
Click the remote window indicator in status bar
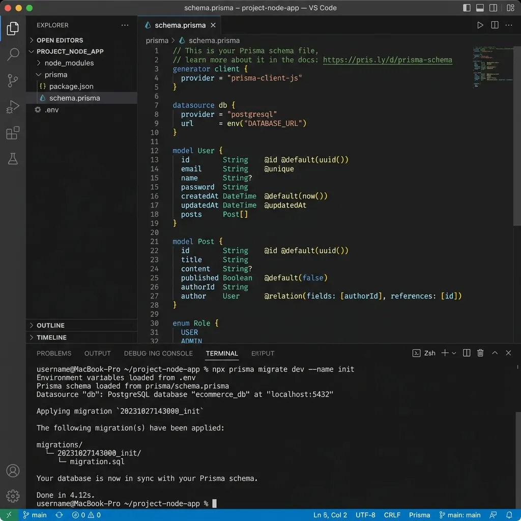9,515
